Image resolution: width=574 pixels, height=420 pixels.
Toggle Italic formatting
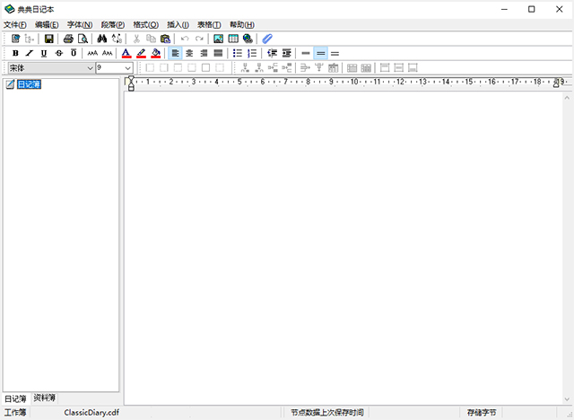point(30,53)
